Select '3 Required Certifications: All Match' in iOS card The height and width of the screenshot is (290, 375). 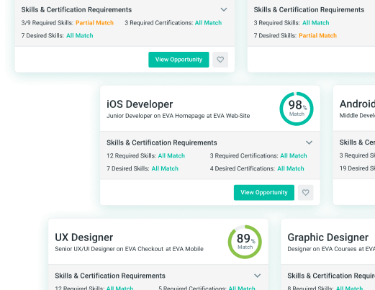coord(258,155)
